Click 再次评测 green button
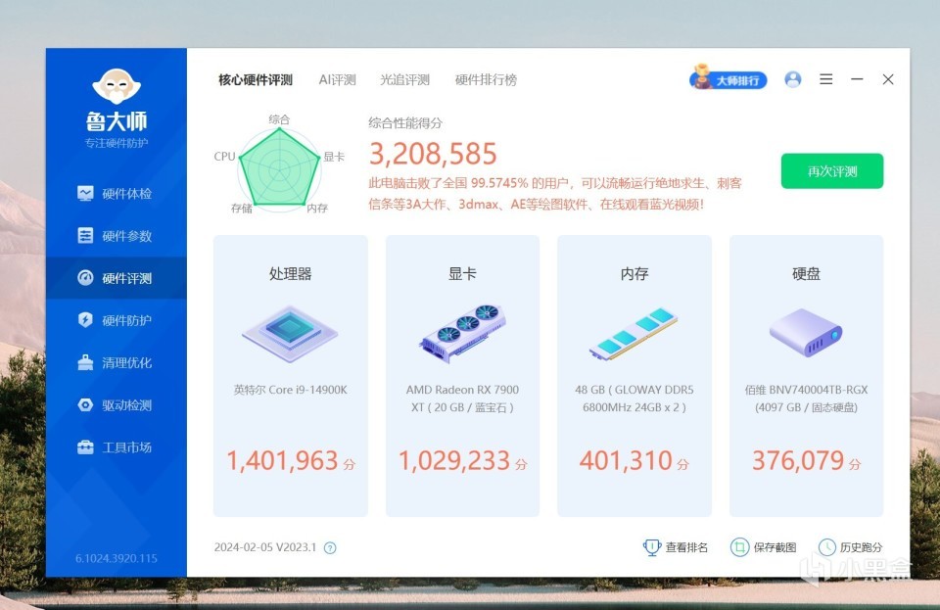940x610 pixels. 832,170
